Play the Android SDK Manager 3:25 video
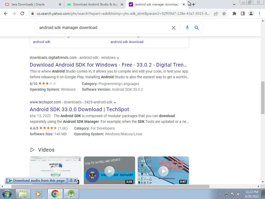 (109, 170)
